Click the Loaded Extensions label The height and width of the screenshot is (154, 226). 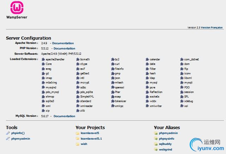coord(24,59)
